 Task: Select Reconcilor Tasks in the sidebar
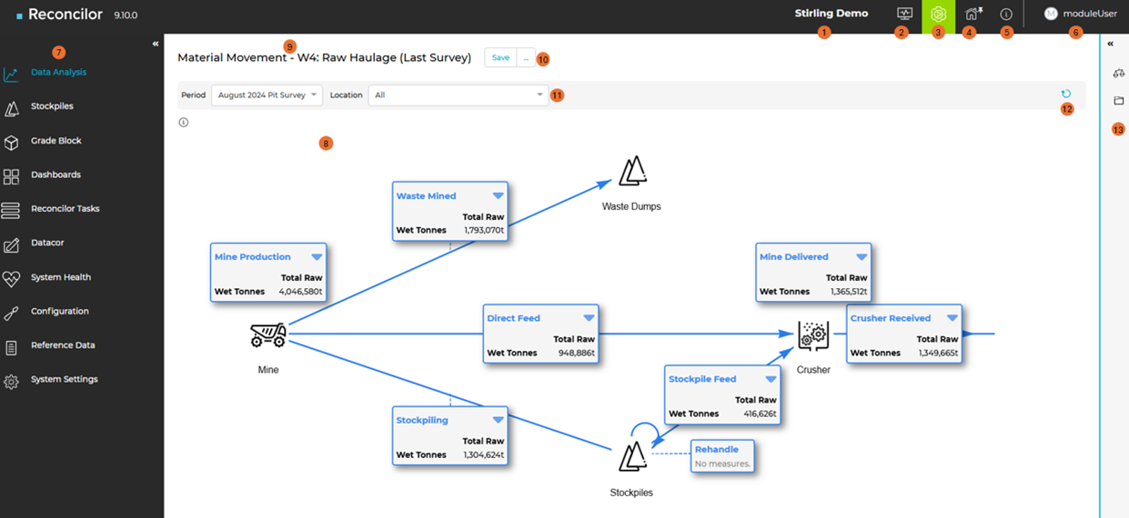[66, 209]
